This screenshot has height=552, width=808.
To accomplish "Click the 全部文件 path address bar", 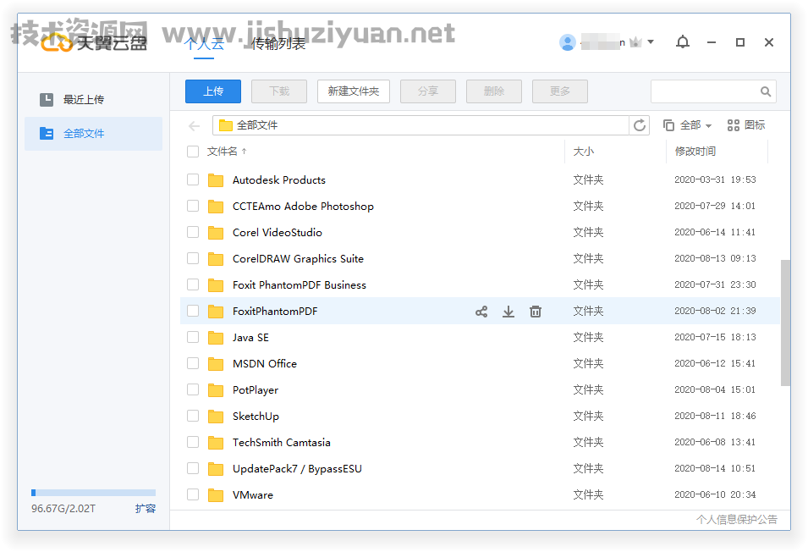I will pyautogui.click(x=420, y=125).
